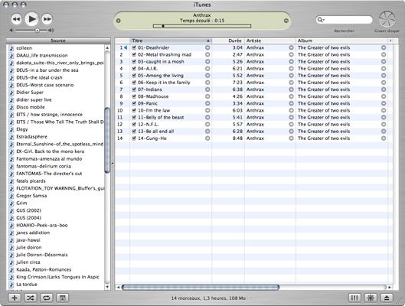Click arrow icon next to 01-Deathrider title
This screenshot has height=306, width=405.
pyautogui.click(x=207, y=47)
